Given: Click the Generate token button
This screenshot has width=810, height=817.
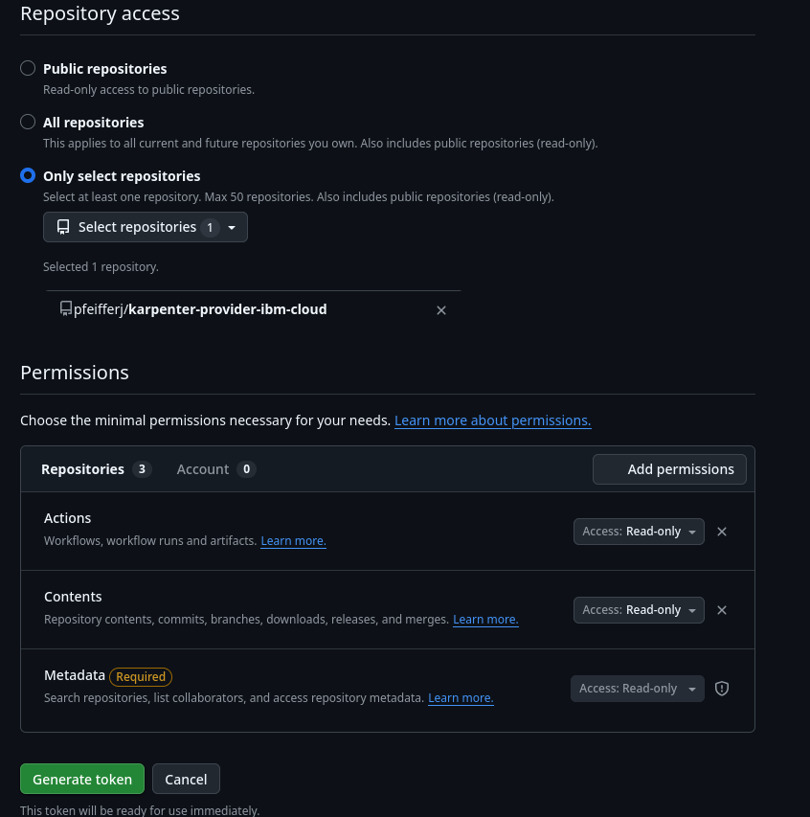Looking at the screenshot, I should pyautogui.click(x=82, y=780).
